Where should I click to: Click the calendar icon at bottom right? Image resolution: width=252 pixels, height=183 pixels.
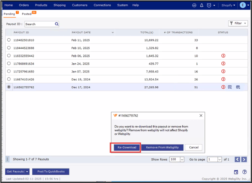point(236,172)
